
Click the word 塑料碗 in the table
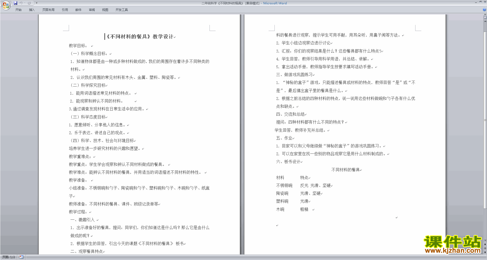click(x=282, y=201)
